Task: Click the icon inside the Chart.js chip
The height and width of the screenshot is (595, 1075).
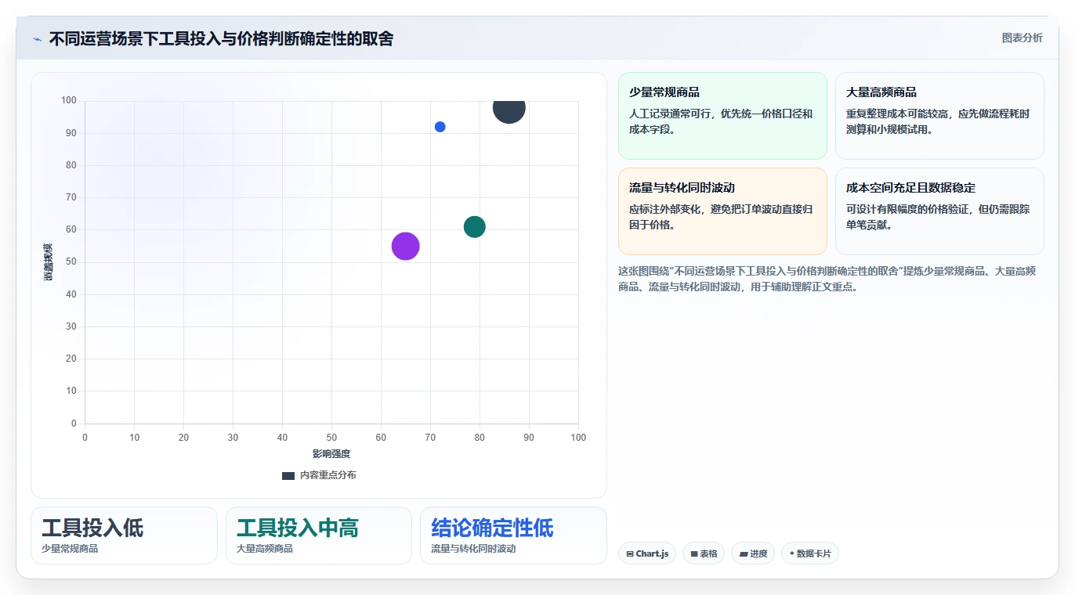Action: [x=630, y=554]
